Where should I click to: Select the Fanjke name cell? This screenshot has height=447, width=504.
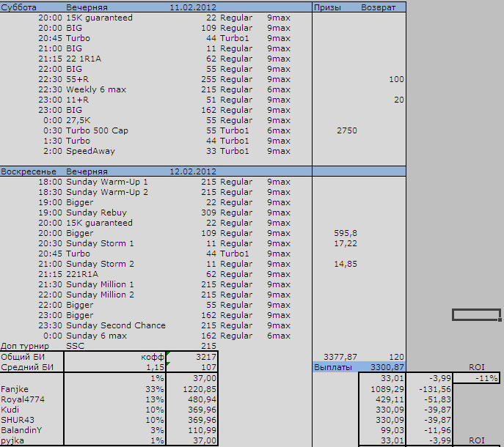pyautogui.click(x=15, y=389)
